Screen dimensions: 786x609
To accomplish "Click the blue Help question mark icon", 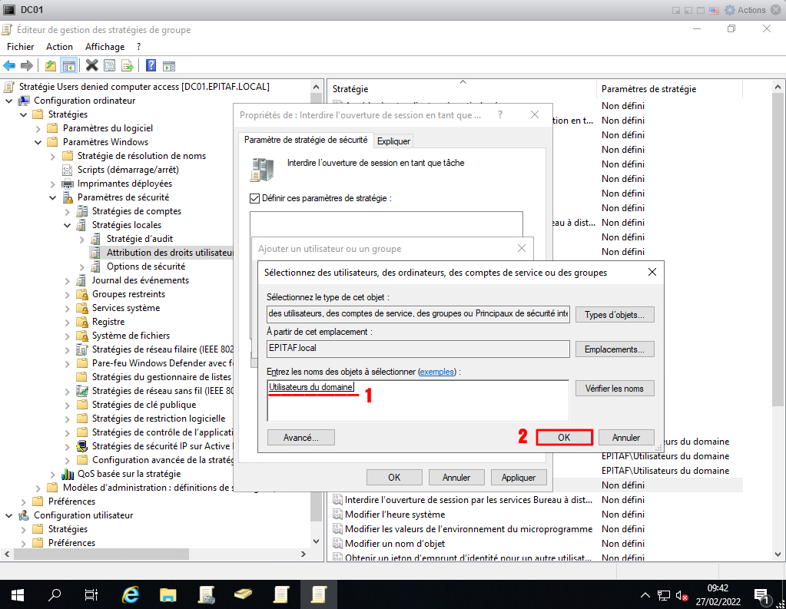I will coord(151,66).
